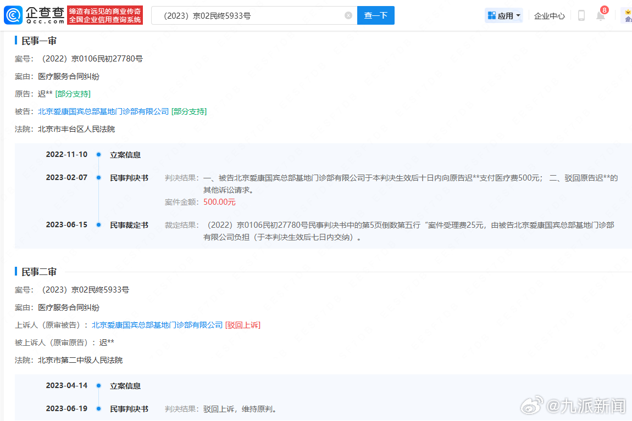Click the 2023-06-19 timeline dot
This screenshot has height=421, width=632.
[x=98, y=408]
